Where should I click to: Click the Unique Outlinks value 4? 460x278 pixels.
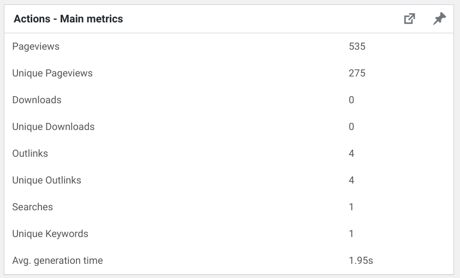(x=351, y=180)
